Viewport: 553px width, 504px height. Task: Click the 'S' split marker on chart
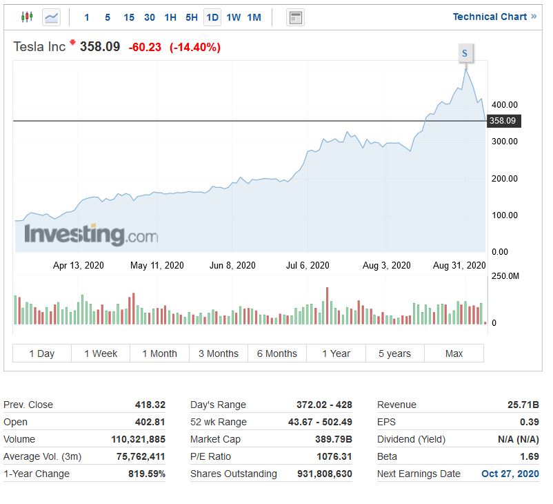[x=466, y=53]
